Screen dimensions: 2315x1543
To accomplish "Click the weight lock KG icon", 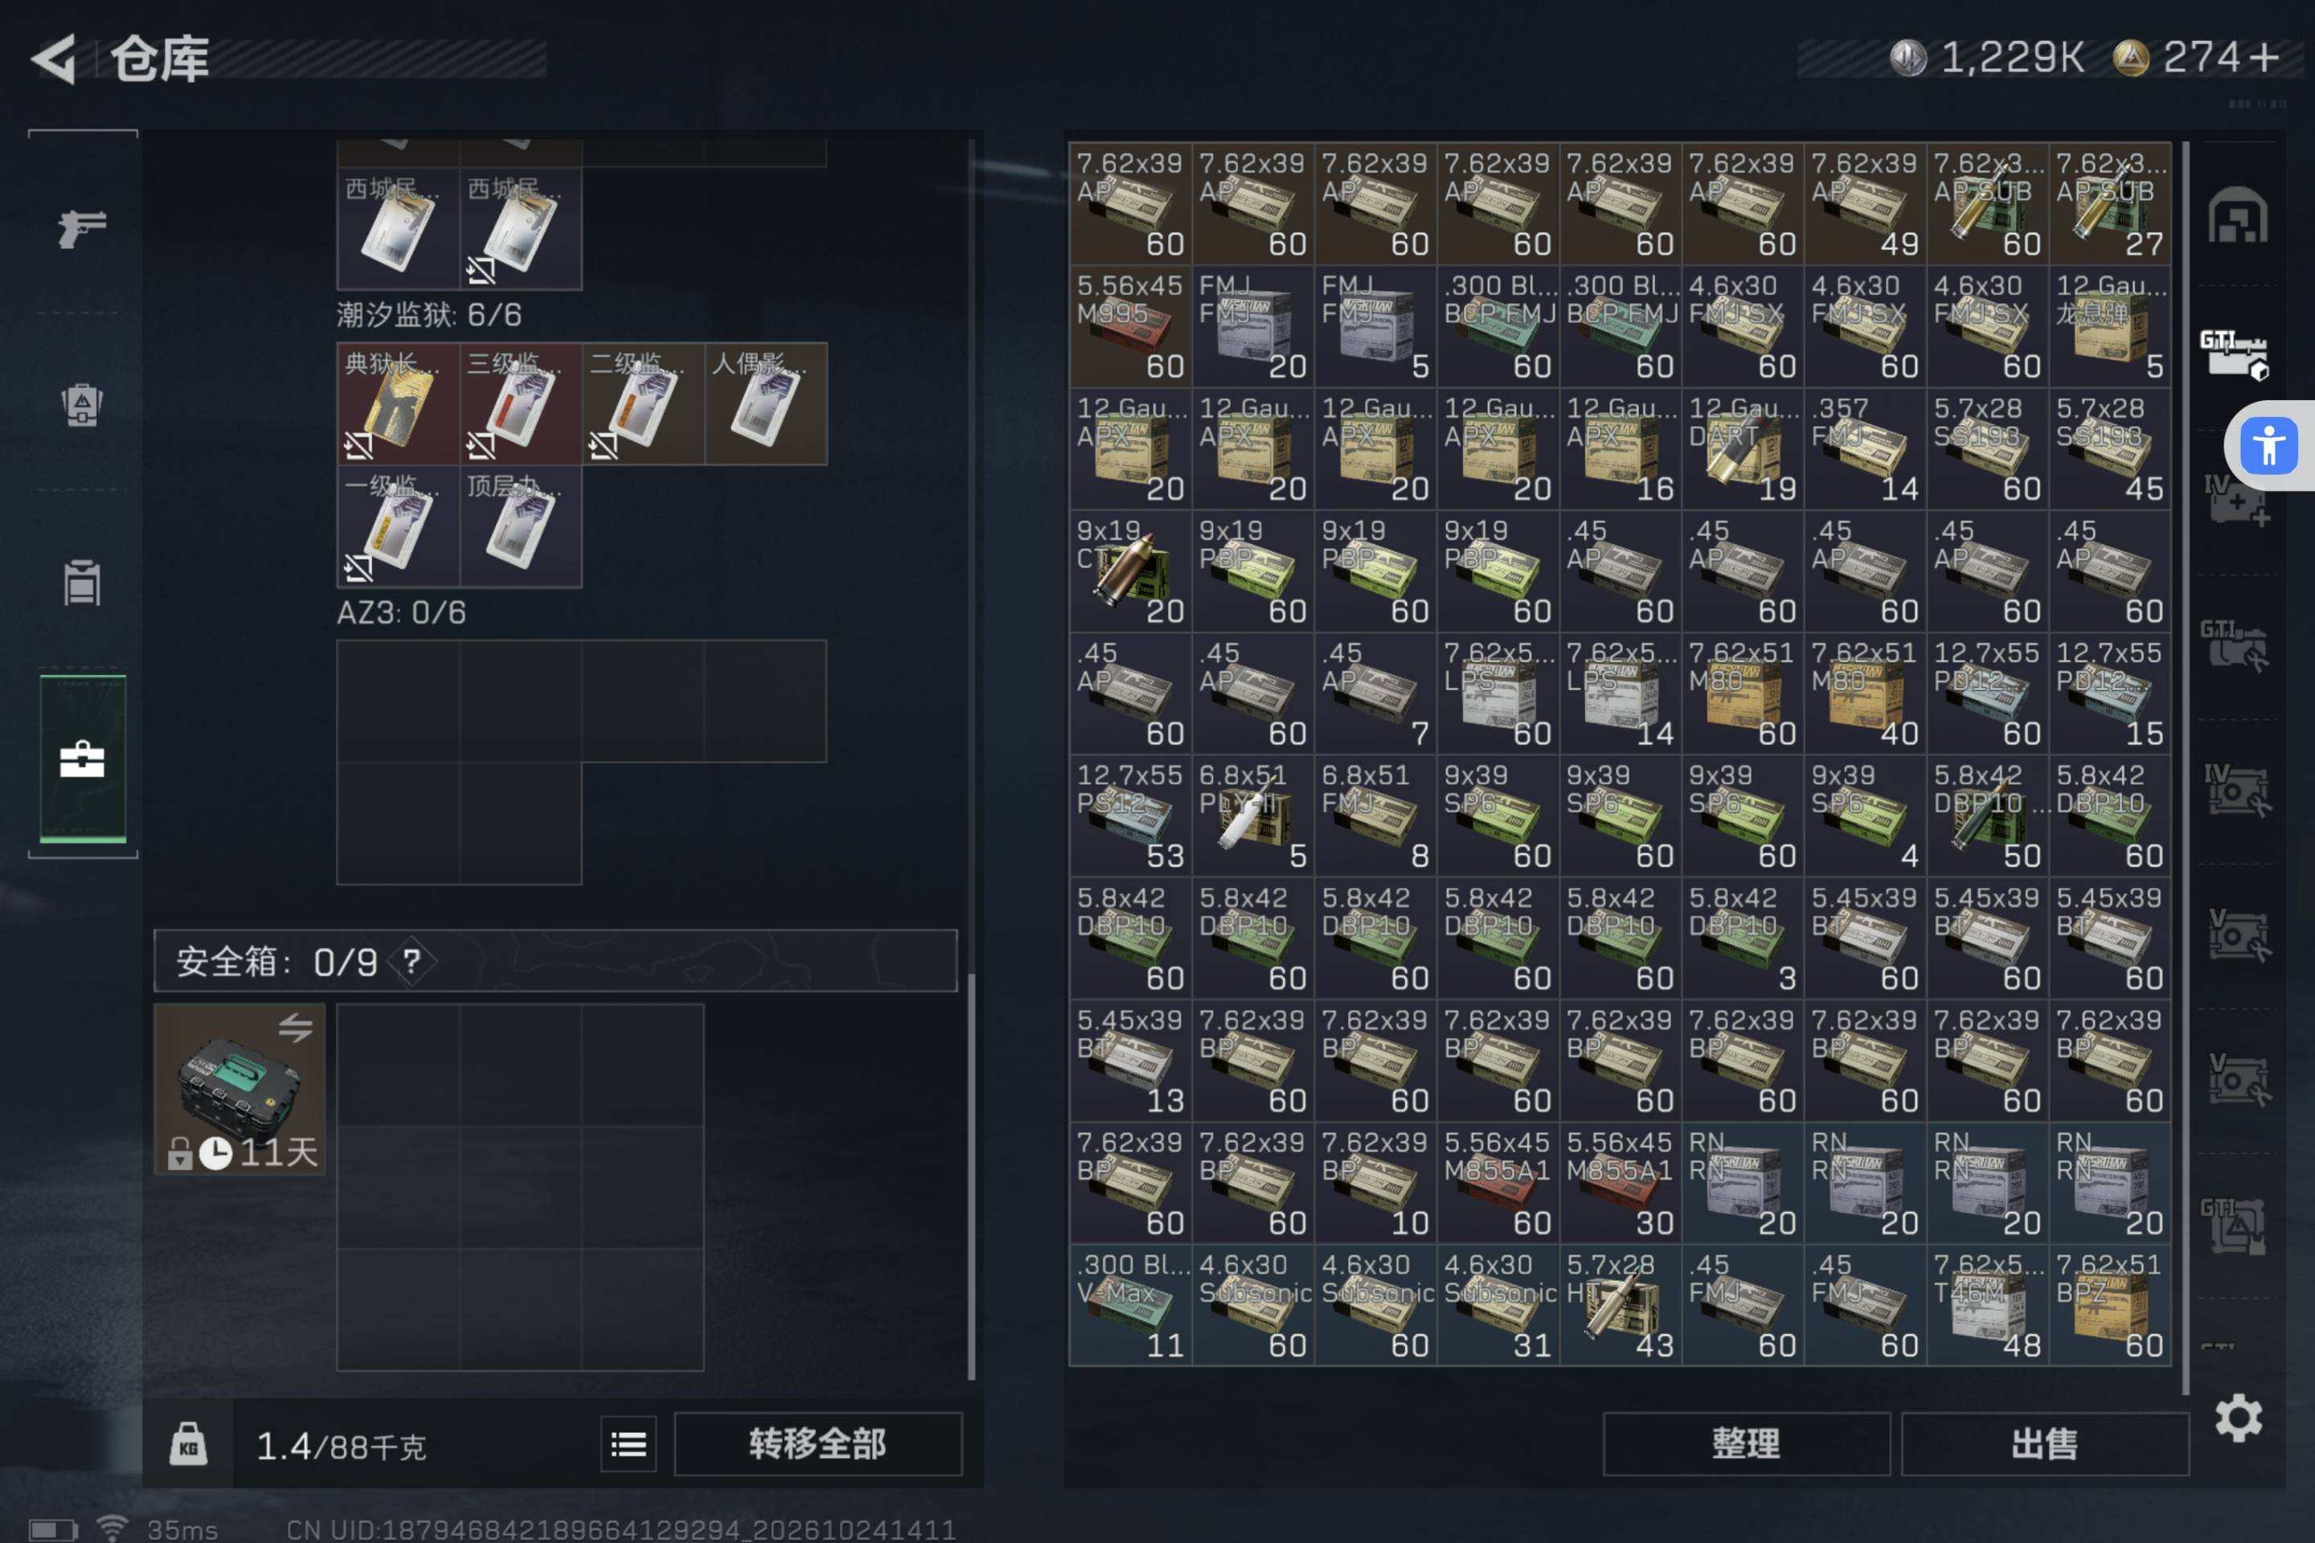I will 188,1443.
